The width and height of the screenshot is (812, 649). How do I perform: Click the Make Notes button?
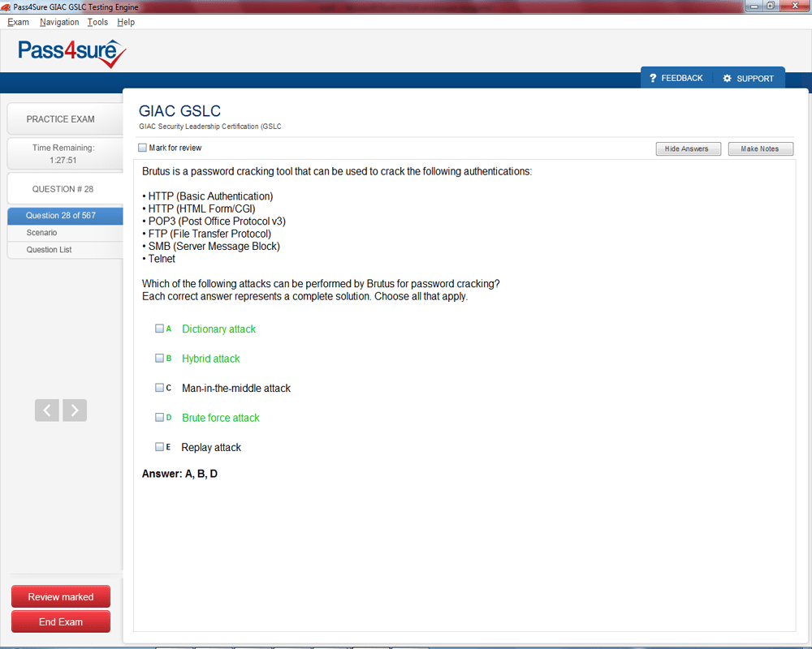click(x=760, y=149)
